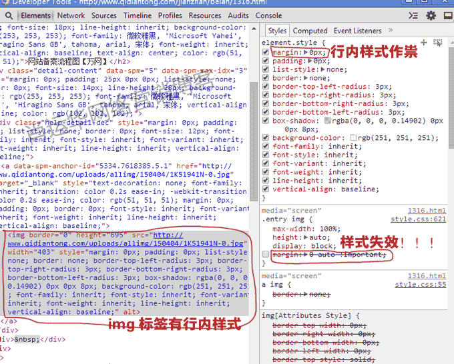Open 1316.html link above .entry img
Image resolution: width=454 pixels, height=364 pixels.
[x=427, y=211]
